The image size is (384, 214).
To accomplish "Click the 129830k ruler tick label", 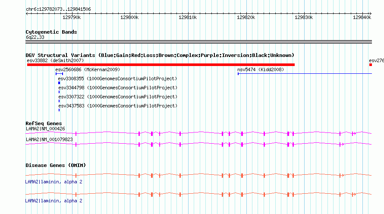I will point(304,17).
